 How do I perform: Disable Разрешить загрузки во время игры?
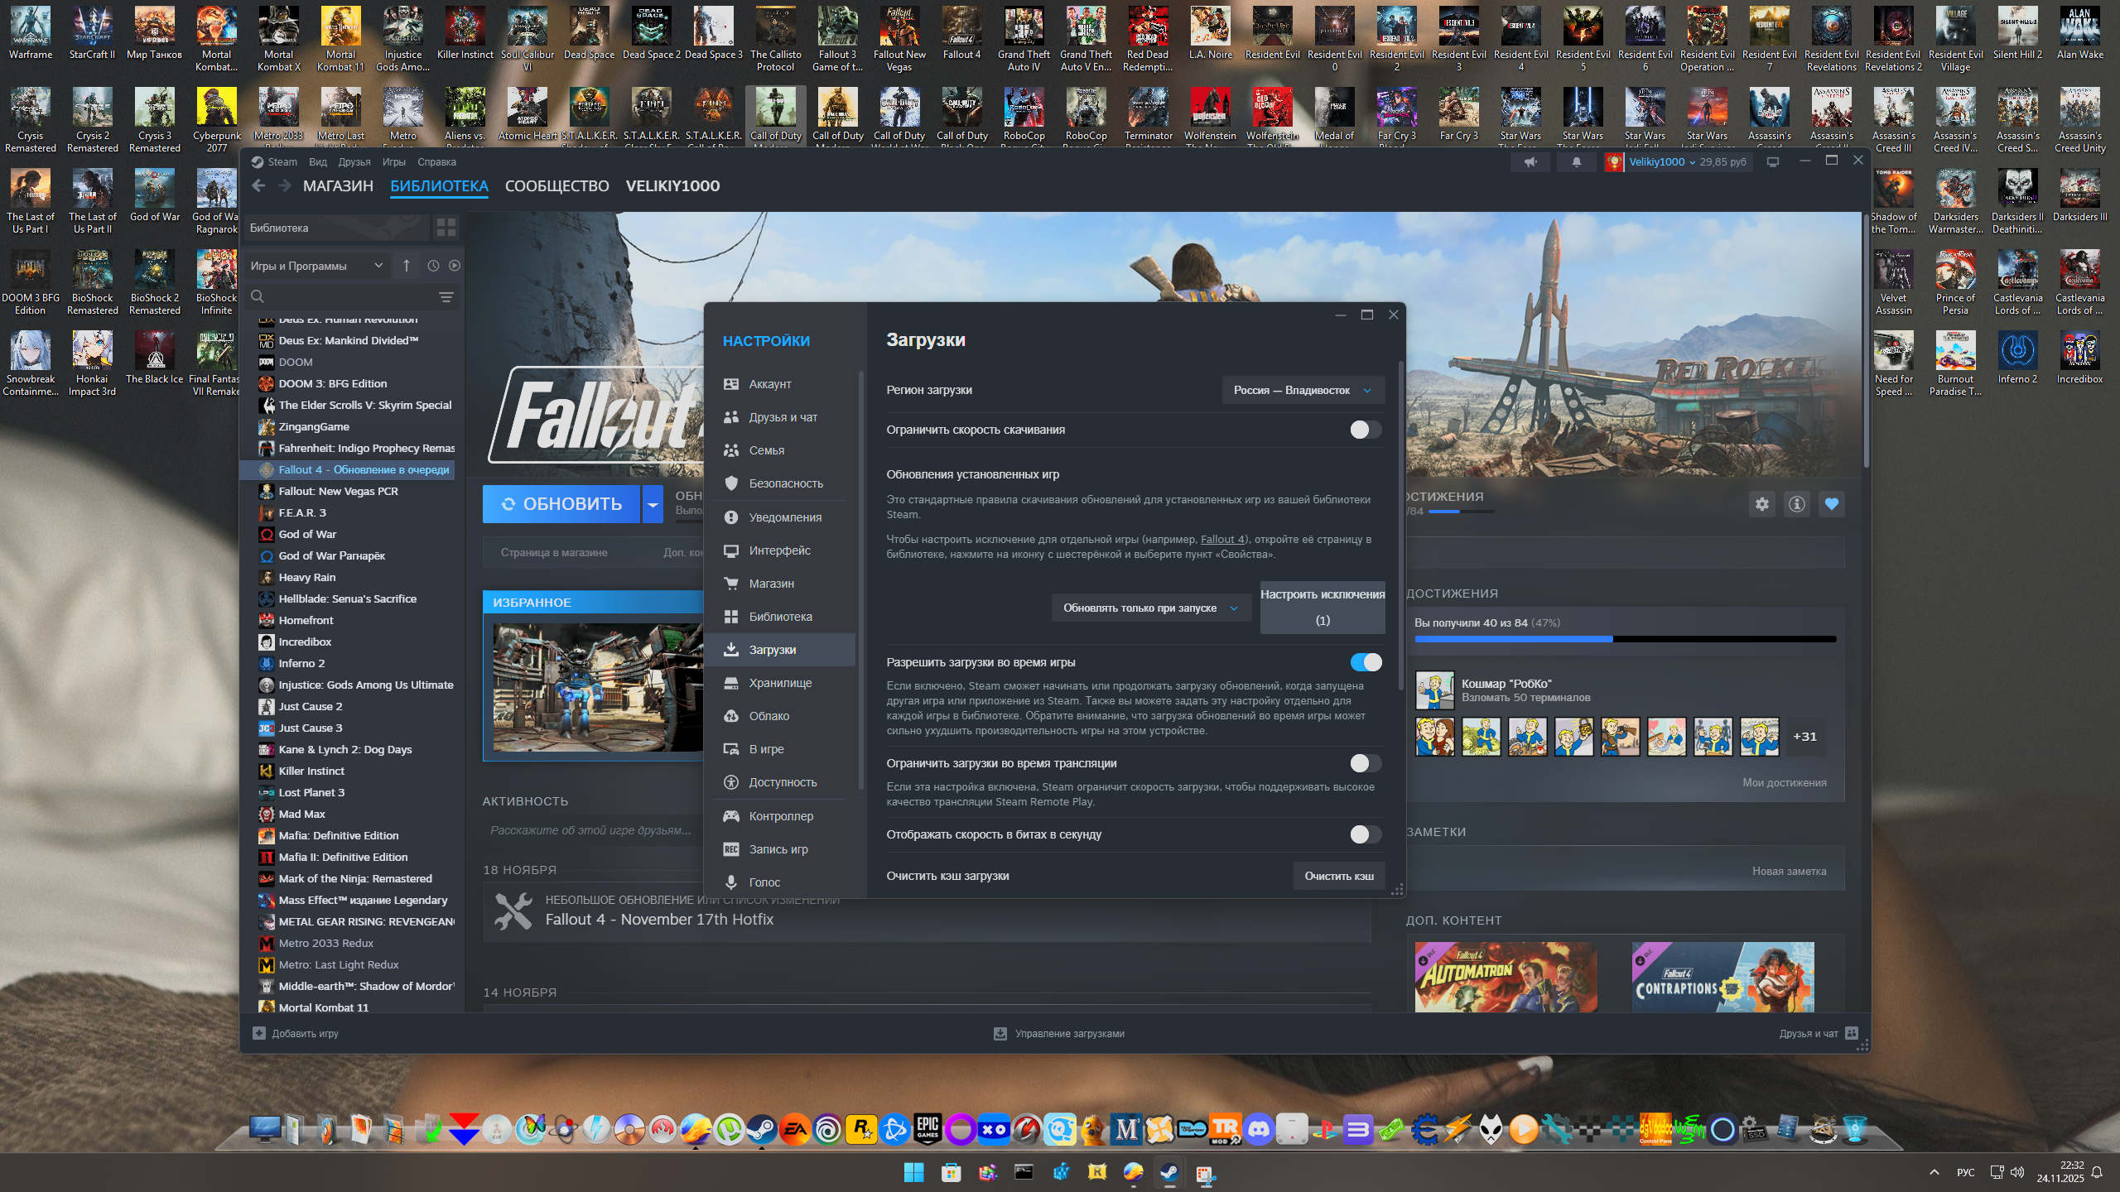(x=1365, y=662)
